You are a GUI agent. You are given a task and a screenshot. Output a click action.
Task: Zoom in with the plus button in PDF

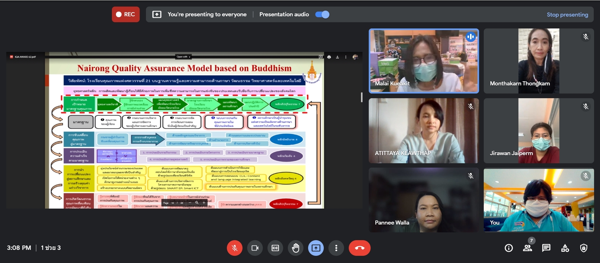point(204,203)
